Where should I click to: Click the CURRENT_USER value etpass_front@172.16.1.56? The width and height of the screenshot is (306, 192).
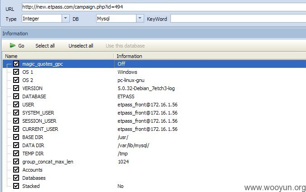pos(147,129)
